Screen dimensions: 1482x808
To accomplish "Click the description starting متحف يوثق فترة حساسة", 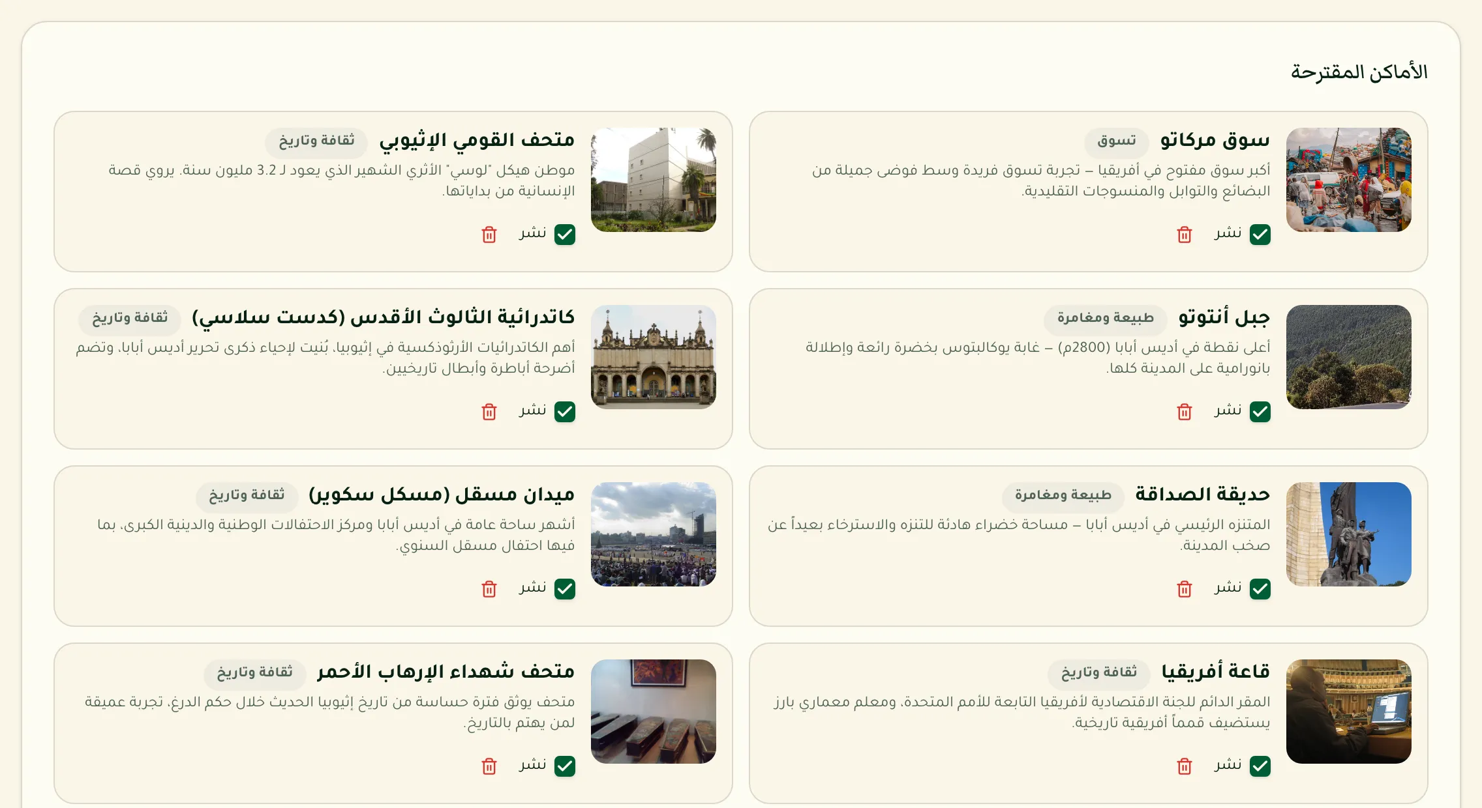I will click(329, 712).
